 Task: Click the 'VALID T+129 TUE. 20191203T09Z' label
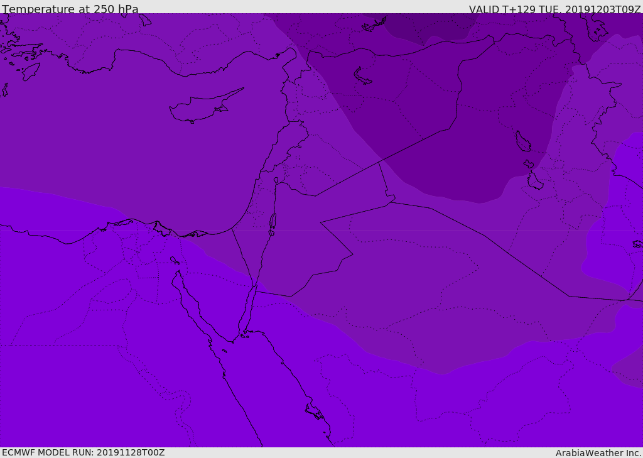[555, 9]
